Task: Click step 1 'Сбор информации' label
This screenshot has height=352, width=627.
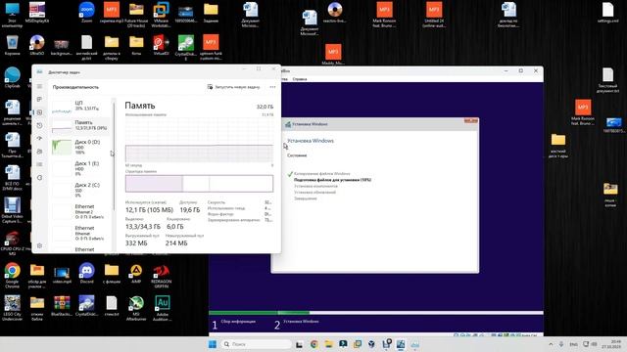Action: coord(238,322)
